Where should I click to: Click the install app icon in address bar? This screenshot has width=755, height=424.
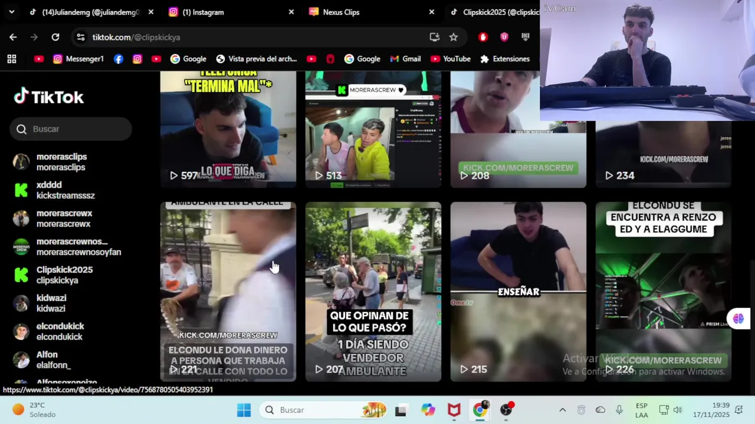[435, 37]
